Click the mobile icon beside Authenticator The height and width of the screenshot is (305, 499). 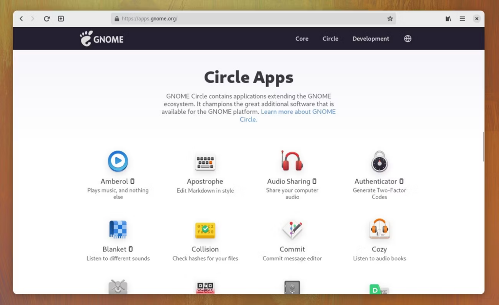coord(402,181)
